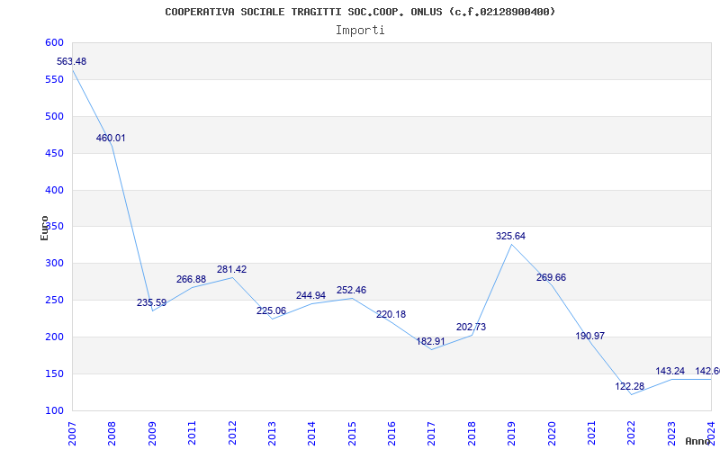720x450 pixels.
Task: Click the 563.48 data label
Action: 71,61
